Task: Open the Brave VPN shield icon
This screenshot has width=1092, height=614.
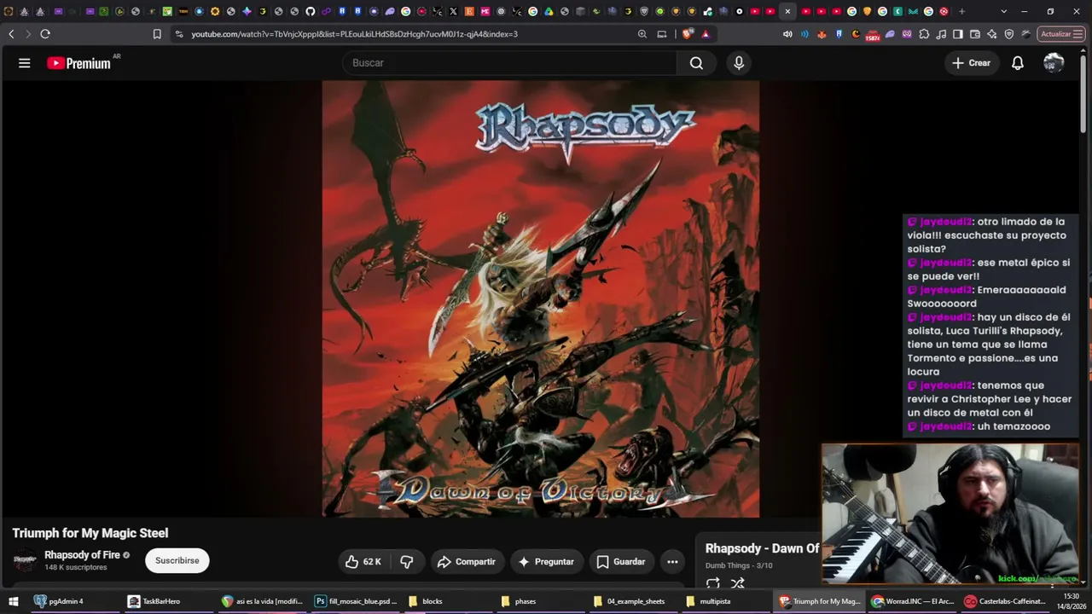Action: tap(1009, 34)
